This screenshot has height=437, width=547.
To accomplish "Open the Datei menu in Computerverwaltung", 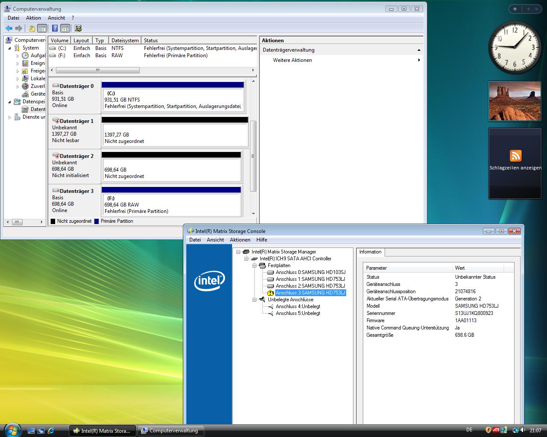I will click(13, 18).
